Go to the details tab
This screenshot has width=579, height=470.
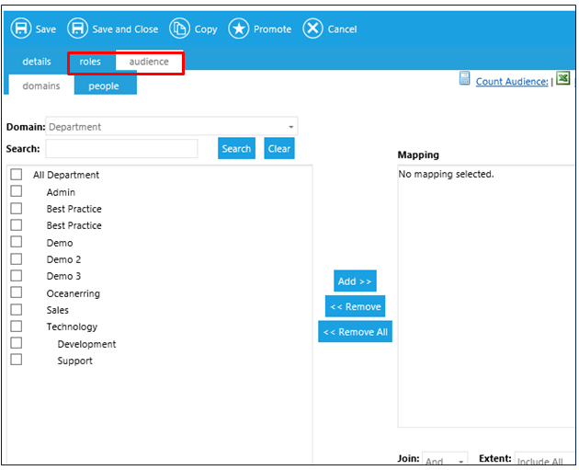(x=37, y=62)
